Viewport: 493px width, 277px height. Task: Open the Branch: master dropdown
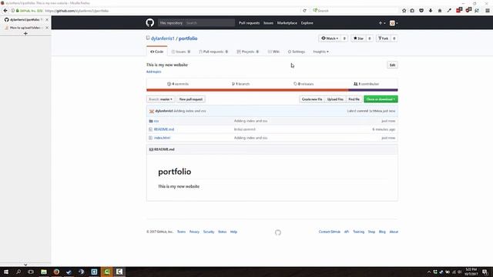point(160,99)
